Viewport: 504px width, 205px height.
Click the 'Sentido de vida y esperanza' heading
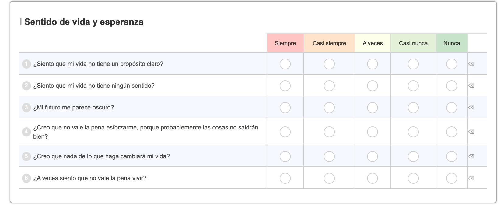coord(84,22)
